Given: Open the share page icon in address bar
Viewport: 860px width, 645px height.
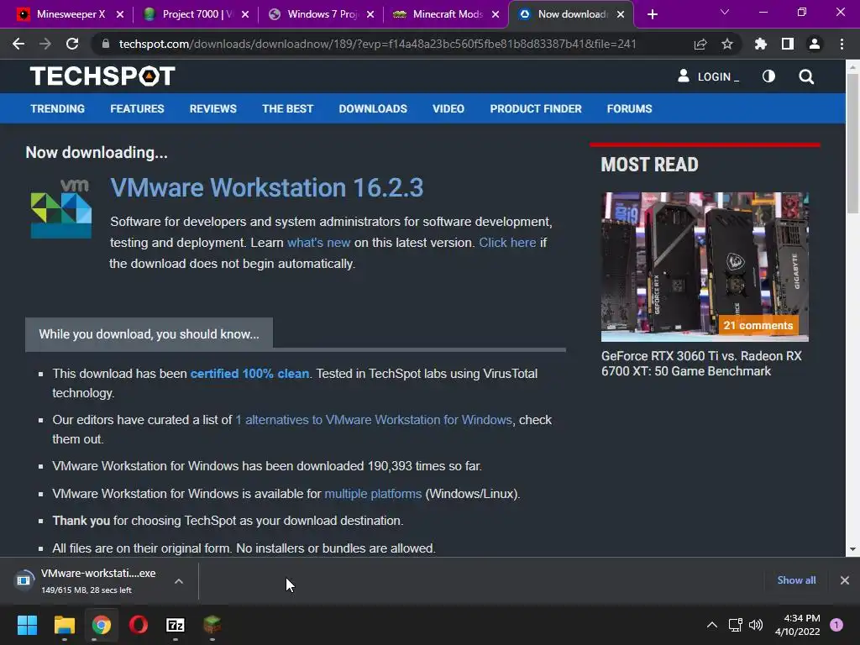Looking at the screenshot, I should [x=700, y=44].
